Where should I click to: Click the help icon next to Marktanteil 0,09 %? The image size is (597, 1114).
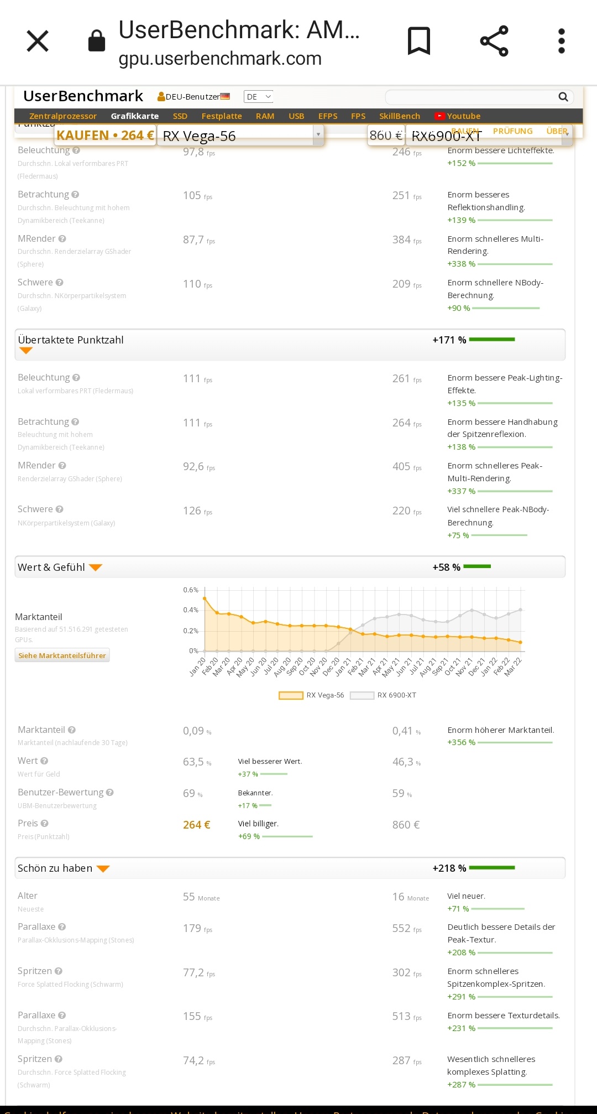(72, 730)
